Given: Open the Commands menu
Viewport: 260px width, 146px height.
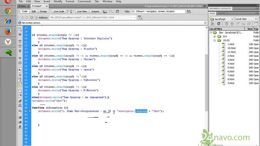Looking at the screenshot, I should (84, 2).
